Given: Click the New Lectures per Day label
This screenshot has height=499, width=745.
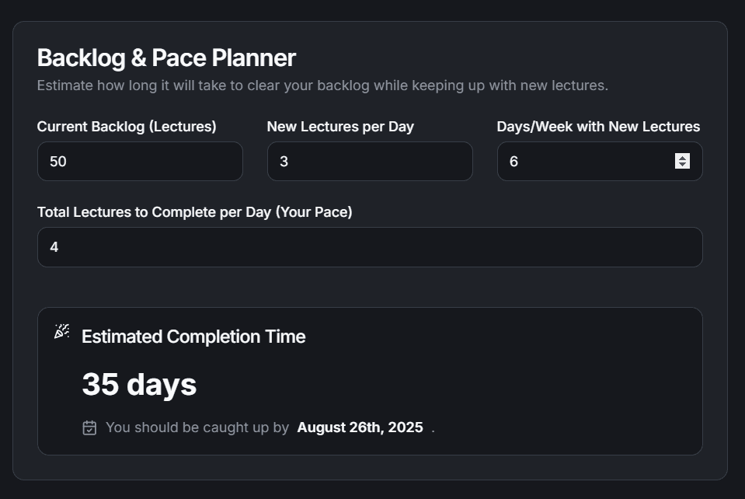Looking at the screenshot, I should point(340,126).
